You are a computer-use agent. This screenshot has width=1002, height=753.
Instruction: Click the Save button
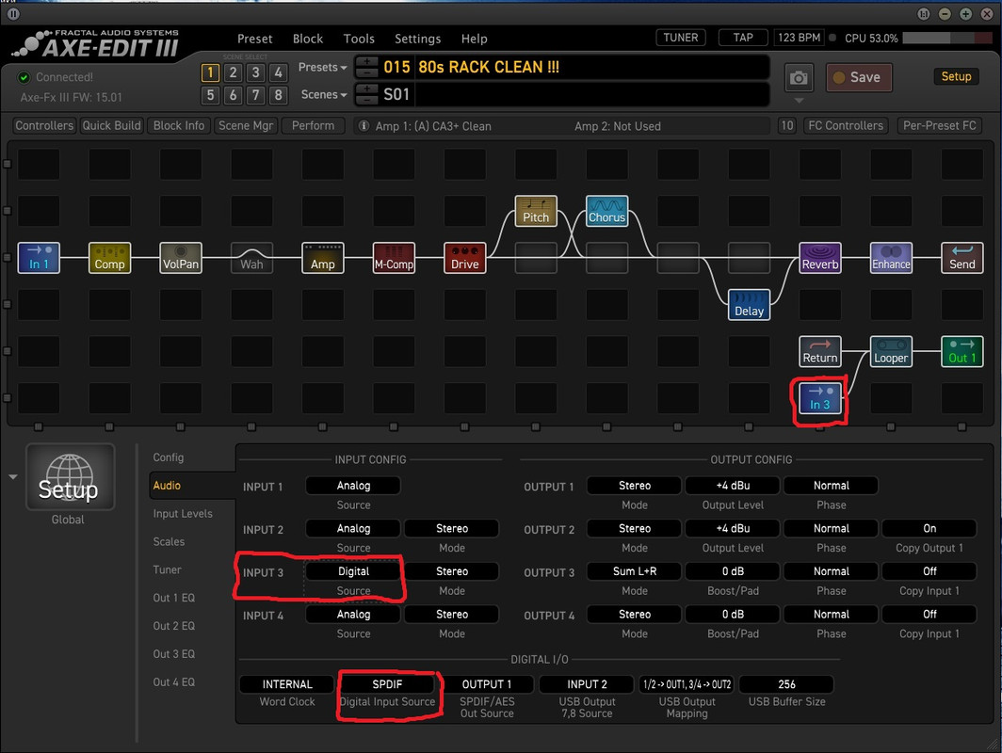[859, 77]
